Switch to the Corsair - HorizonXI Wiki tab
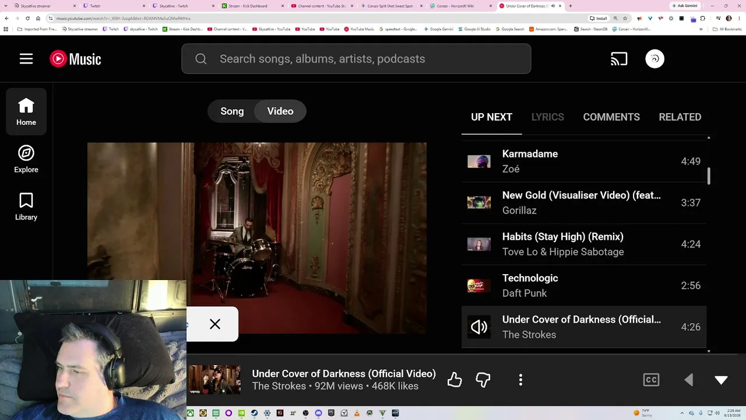 pyautogui.click(x=460, y=6)
